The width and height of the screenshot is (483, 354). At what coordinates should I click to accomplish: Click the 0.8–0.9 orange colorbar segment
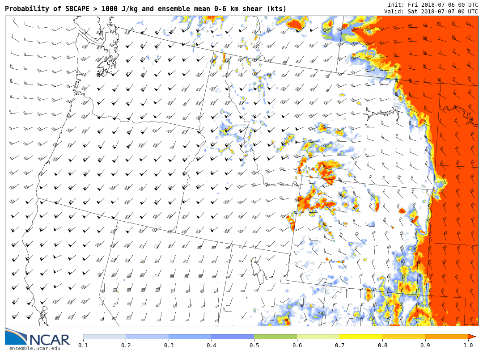(x=404, y=337)
